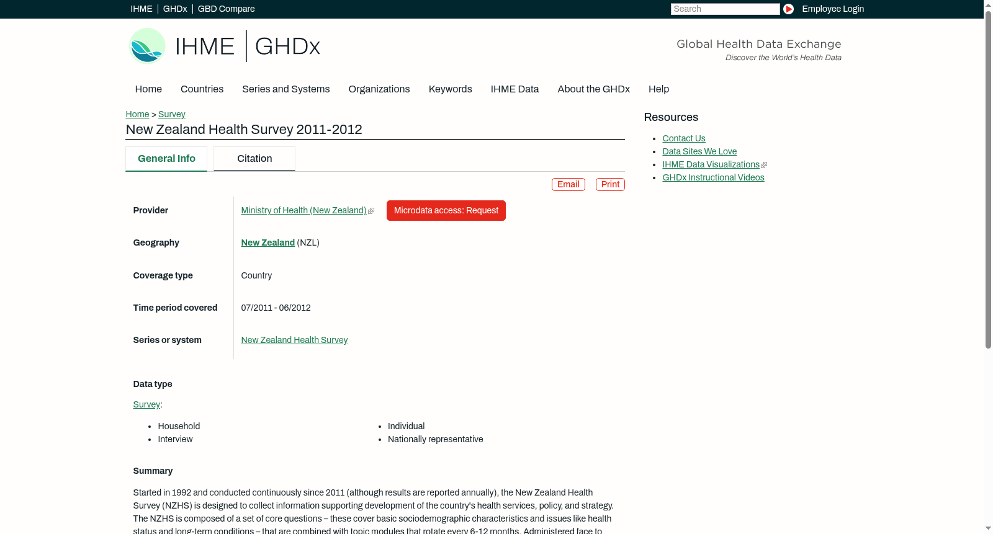Open New Zealand Health Survey series link
This screenshot has height=534, width=993.
point(294,340)
